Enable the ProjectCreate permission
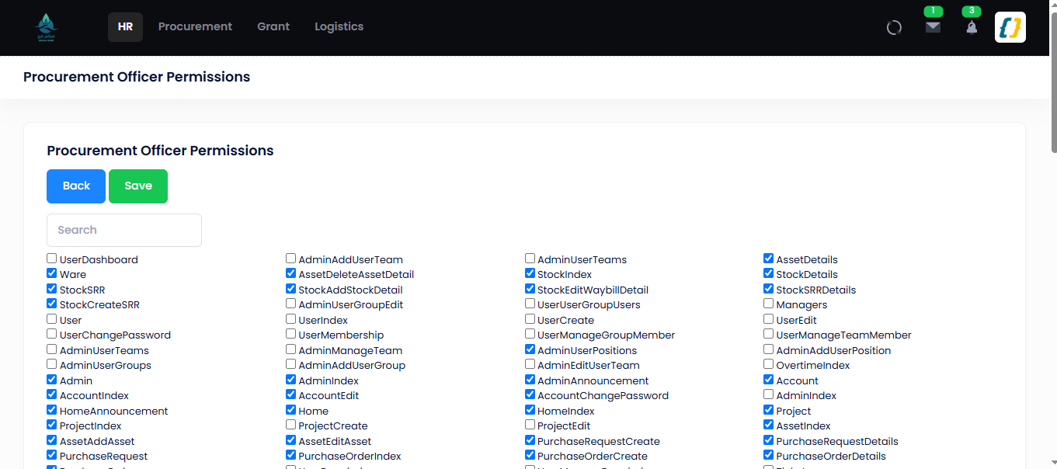 pyautogui.click(x=291, y=425)
